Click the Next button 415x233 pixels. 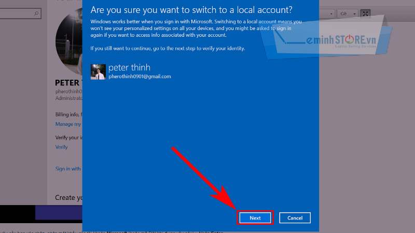pyautogui.click(x=255, y=218)
